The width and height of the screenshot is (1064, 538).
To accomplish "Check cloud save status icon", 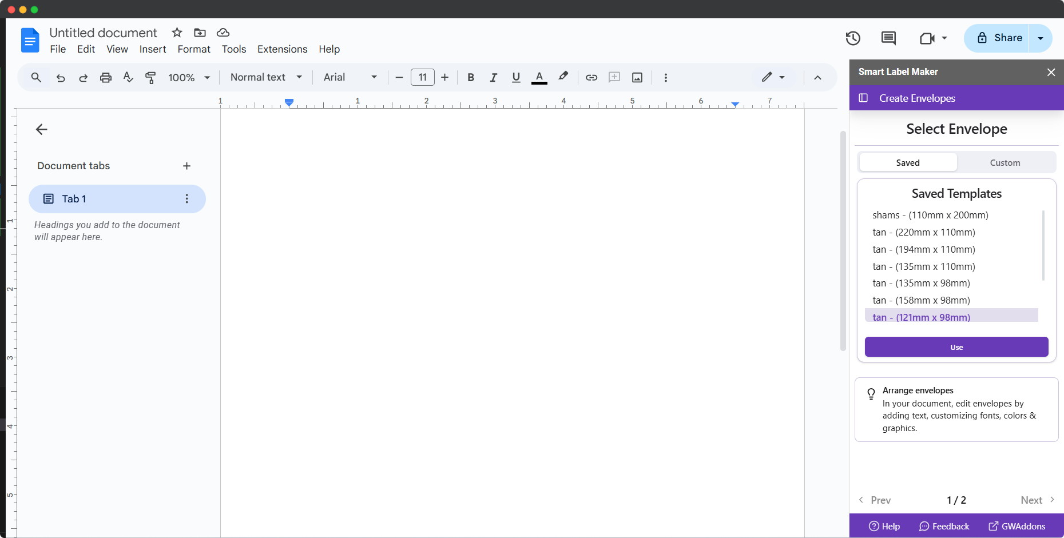I will (x=223, y=33).
